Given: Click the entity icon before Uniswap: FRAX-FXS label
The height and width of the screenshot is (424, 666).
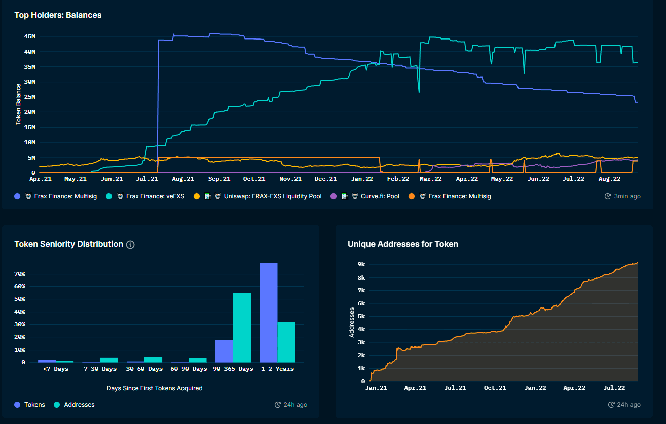Looking at the screenshot, I should pos(217,196).
